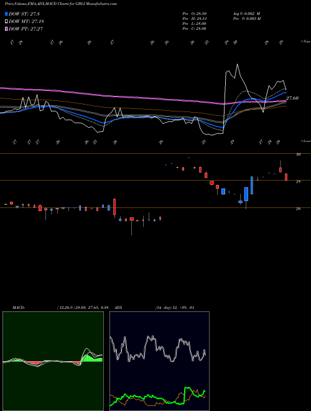This screenshot has height=411, width=311.
Task: Click the 'Avg V: 0.002 M' value
Action: [x=246, y=14]
